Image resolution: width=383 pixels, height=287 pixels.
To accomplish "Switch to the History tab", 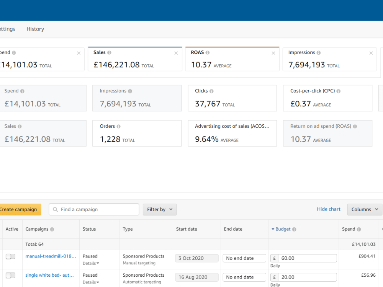I will pyautogui.click(x=35, y=29).
